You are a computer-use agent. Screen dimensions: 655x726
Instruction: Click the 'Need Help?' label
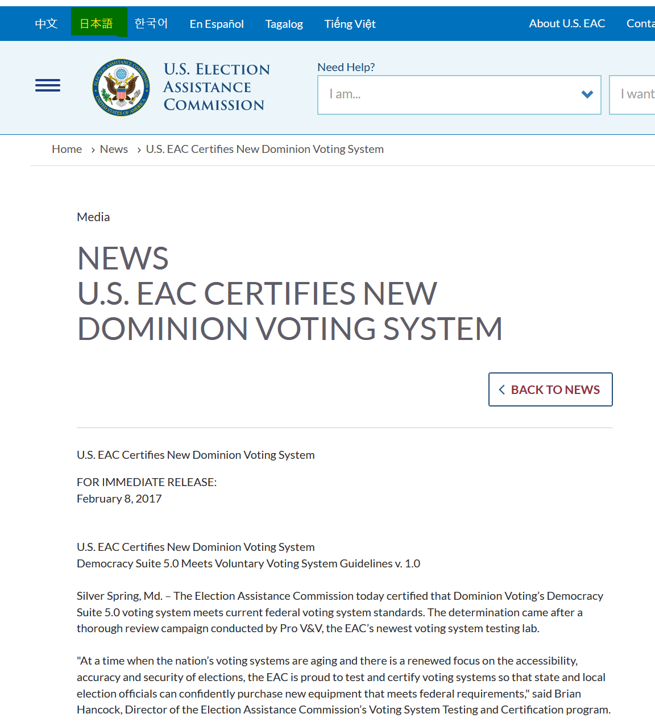[x=346, y=67]
